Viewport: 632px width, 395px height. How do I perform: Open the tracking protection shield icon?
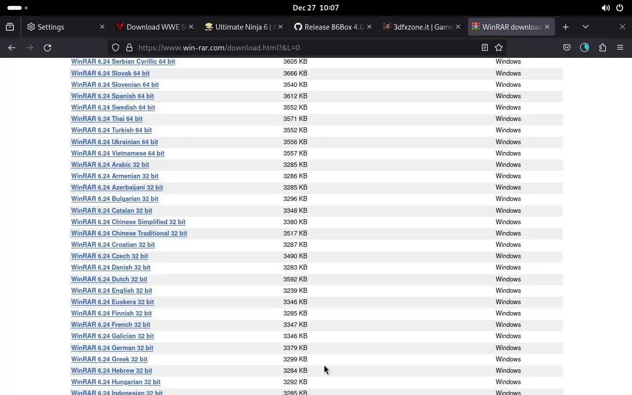(x=116, y=47)
